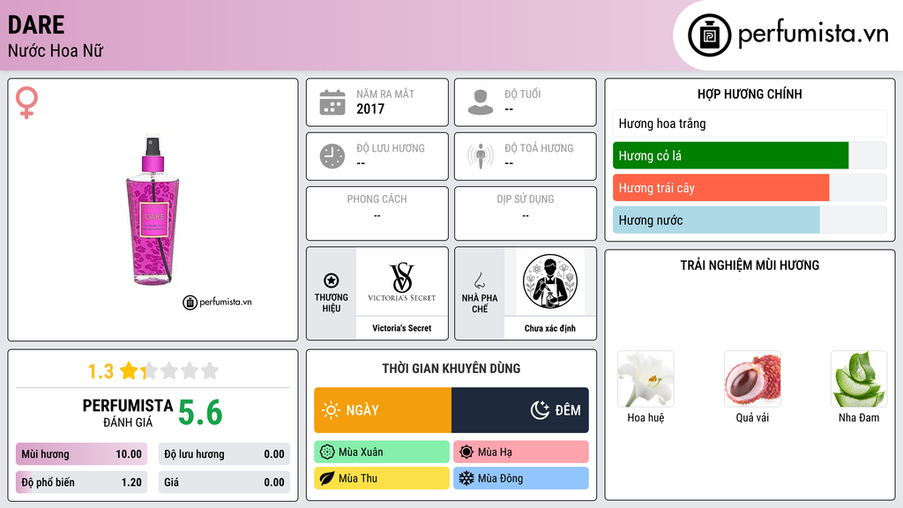The width and height of the screenshot is (903, 508).
Task: Click the star badge icon above Thương hiệu
Action: click(x=332, y=280)
